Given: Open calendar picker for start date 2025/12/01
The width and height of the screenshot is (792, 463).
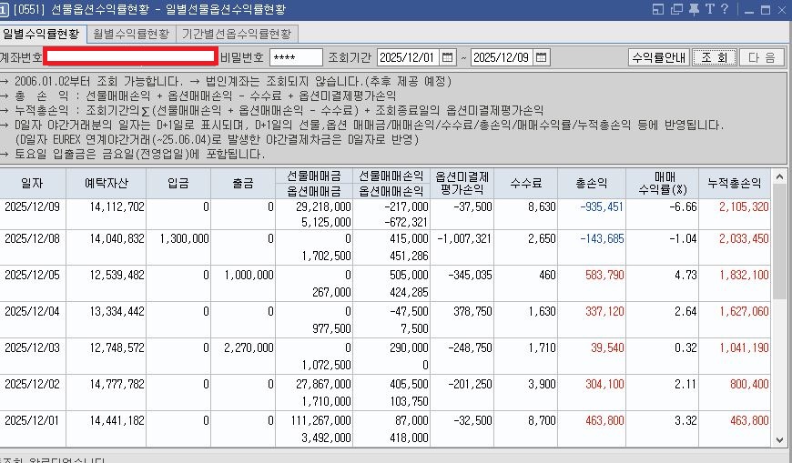Looking at the screenshot, I should point(447,57).
